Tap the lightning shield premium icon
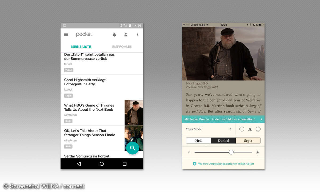Screen dimensions: 320x192 pos(195,164)
